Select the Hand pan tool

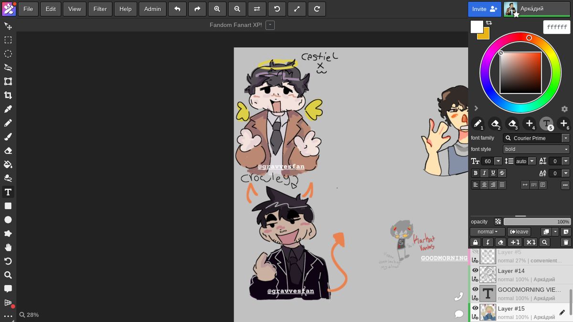[8, 247]
